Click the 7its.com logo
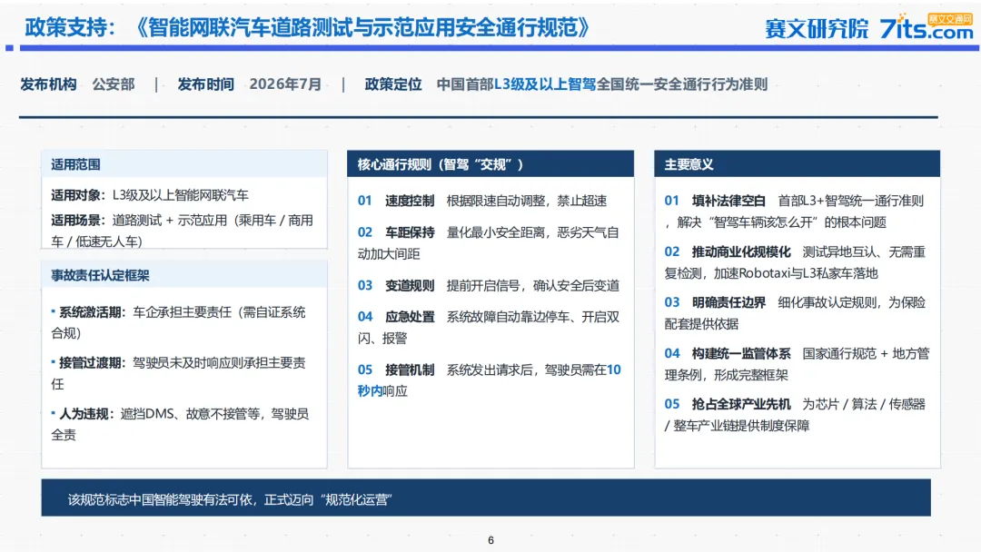This screenshot has width=981, height=552. point(926,28)
